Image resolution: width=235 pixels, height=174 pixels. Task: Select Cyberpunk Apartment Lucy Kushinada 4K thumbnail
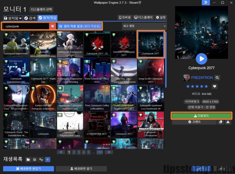click(x=151, y=98)
